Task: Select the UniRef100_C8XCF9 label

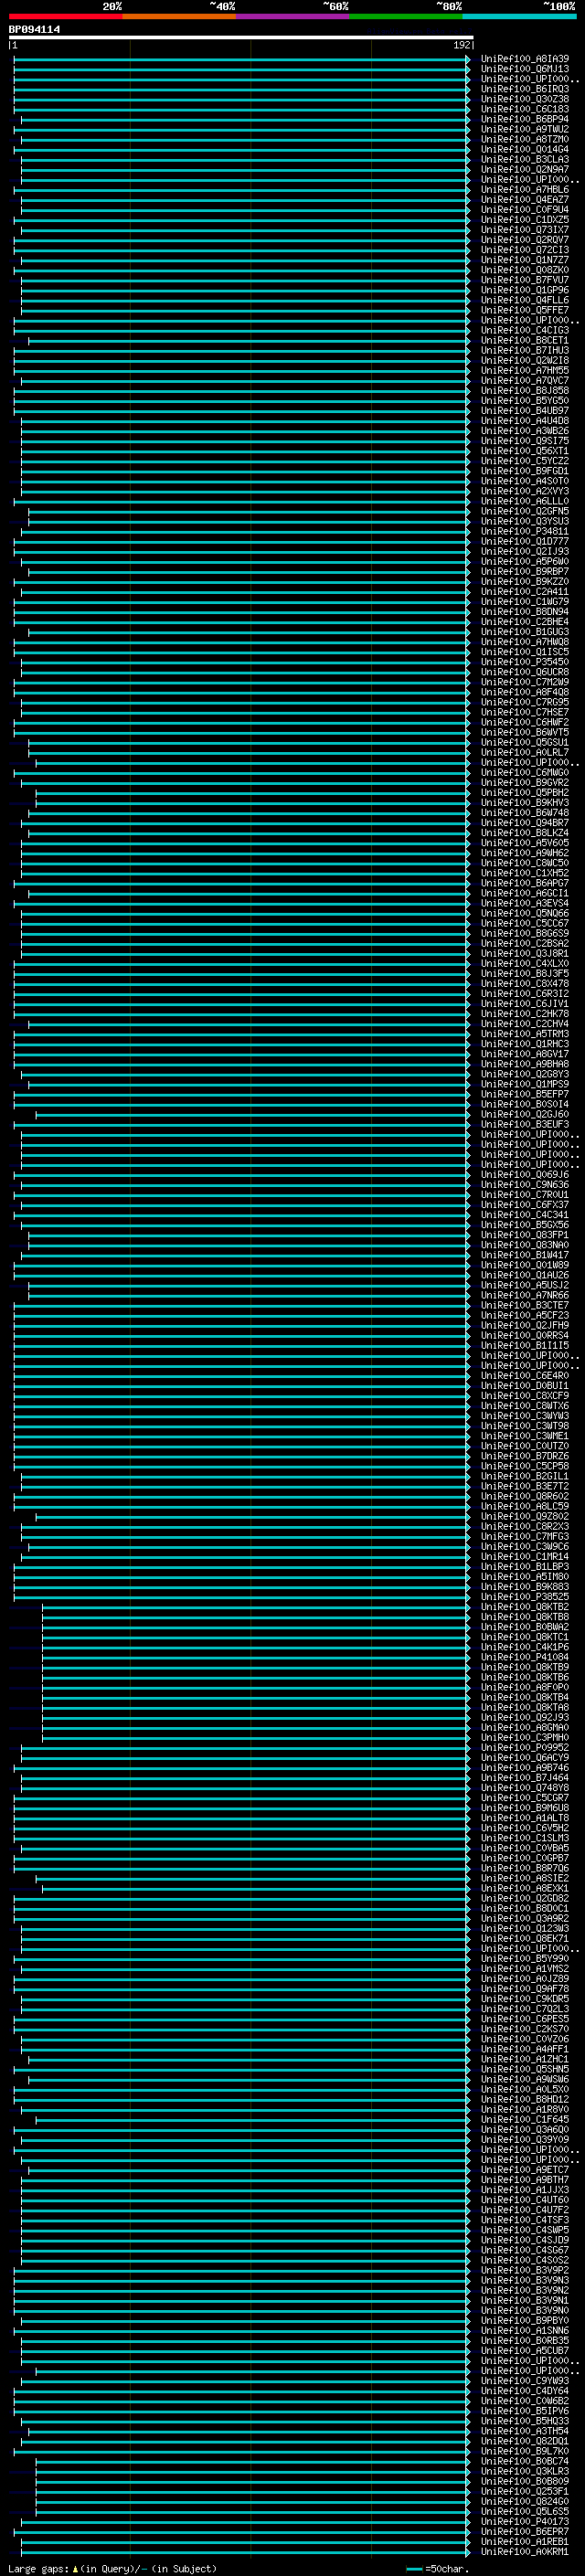Action: (x=524, y=1396)
